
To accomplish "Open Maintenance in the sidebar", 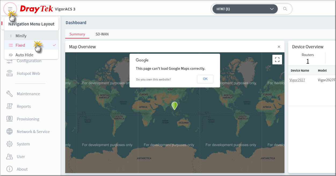I will [x=28, y=94].
